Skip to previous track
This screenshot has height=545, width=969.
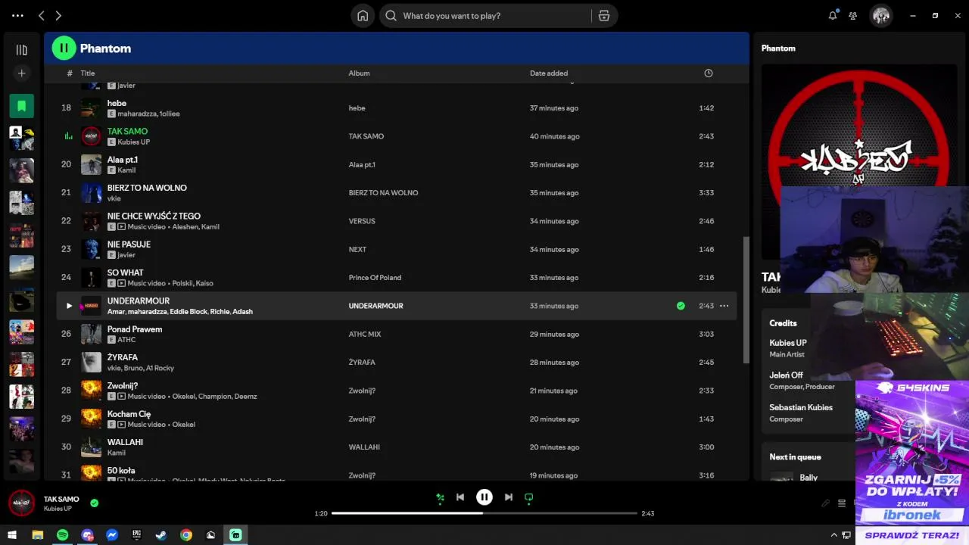pos(460,497)
